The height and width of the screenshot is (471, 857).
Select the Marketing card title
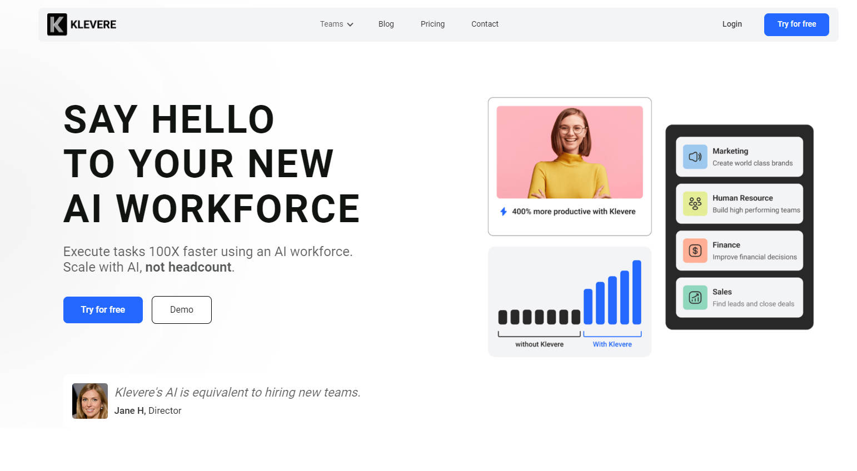coord(730,151)
